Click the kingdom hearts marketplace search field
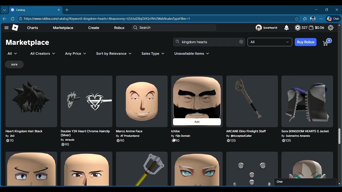Screen dimensions: 342x192 pyautogui.click(x=209, y=42)
